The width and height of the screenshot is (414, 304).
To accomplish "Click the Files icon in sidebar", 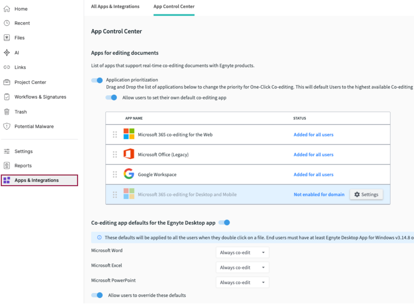I will [x=7, y=38].
